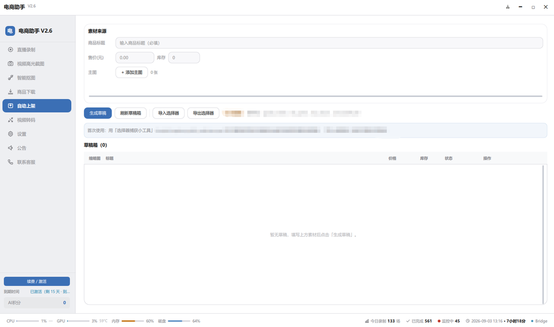Click the 生成草稿 button

tap(98, 113)
